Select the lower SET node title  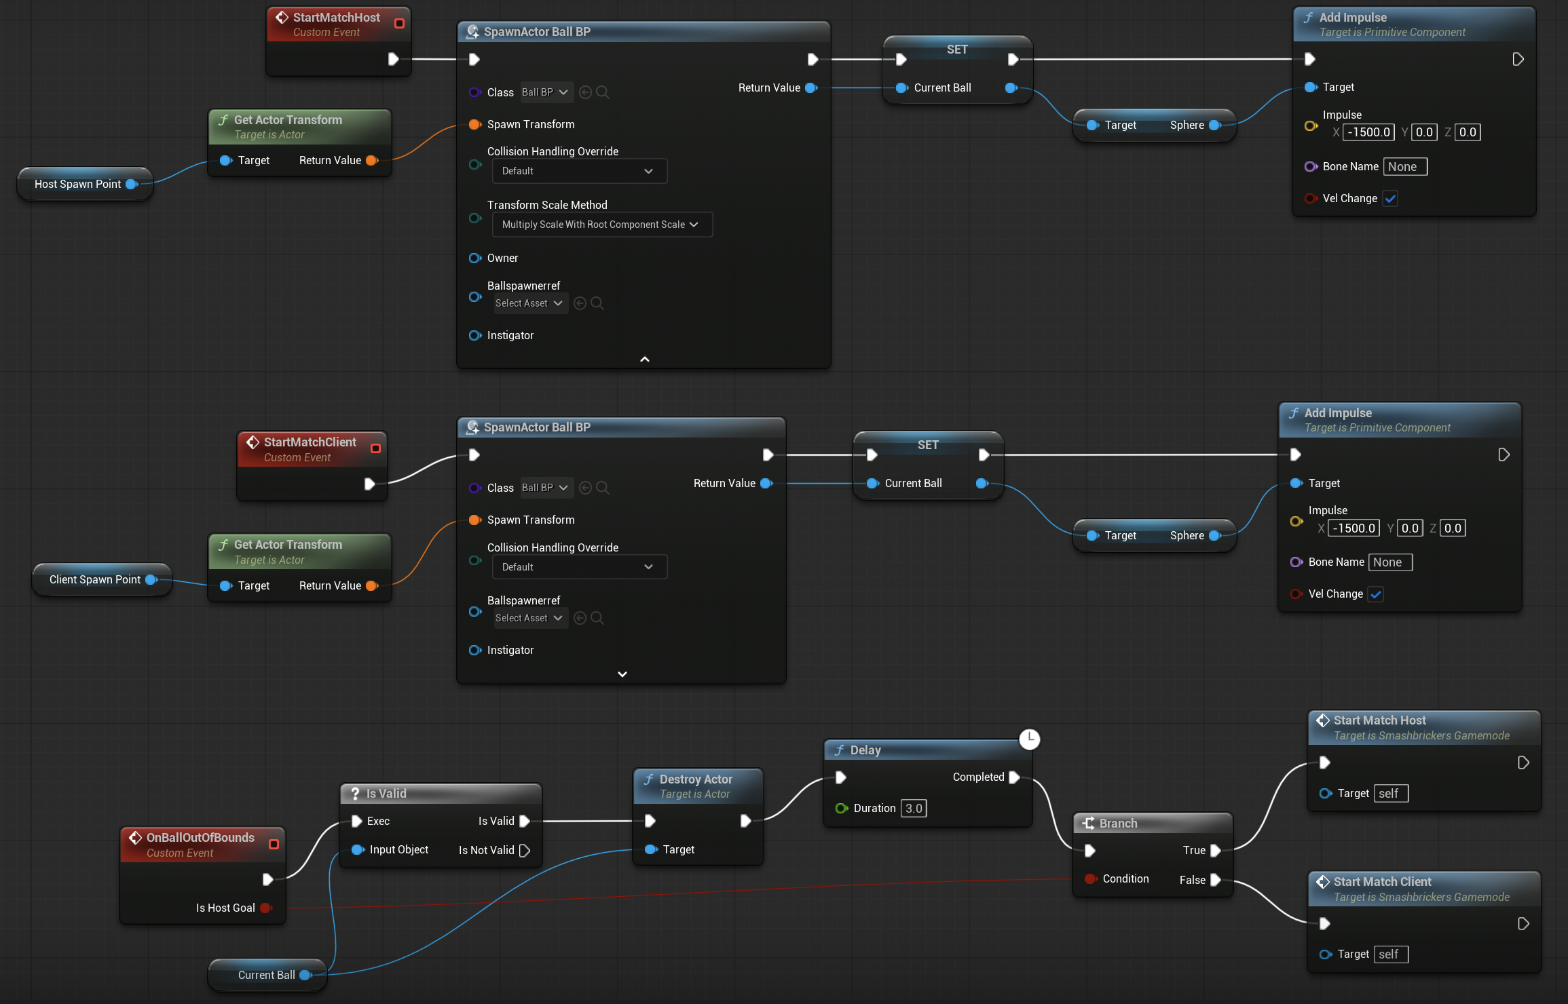(928, 445)
